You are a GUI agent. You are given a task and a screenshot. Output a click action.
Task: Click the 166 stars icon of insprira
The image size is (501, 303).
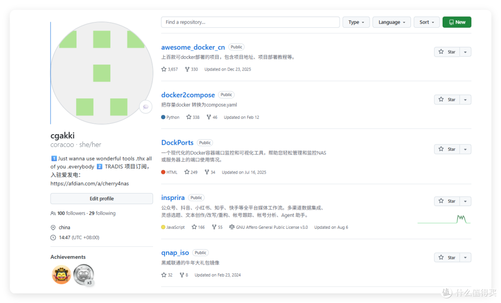[194, 227]
